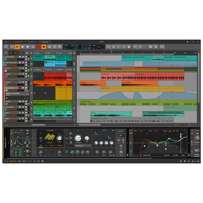This screenshot has height=203, width=203.
Task: Click the Noise knob in Polymer
Action: coord(59,152)
